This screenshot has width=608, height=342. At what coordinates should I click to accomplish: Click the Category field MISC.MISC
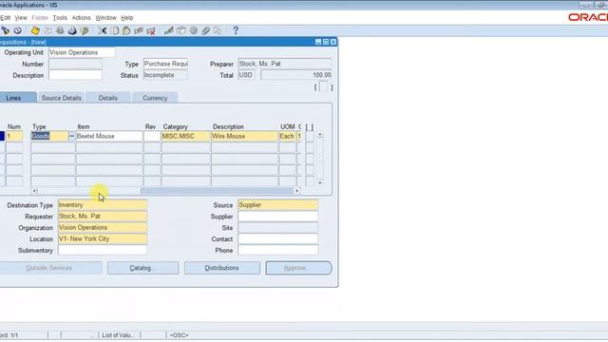pos(185,136)
